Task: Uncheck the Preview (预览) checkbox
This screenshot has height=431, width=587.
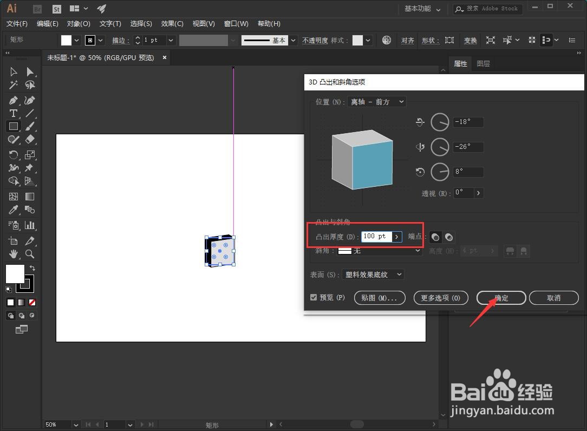Action: tap(314, 297)
